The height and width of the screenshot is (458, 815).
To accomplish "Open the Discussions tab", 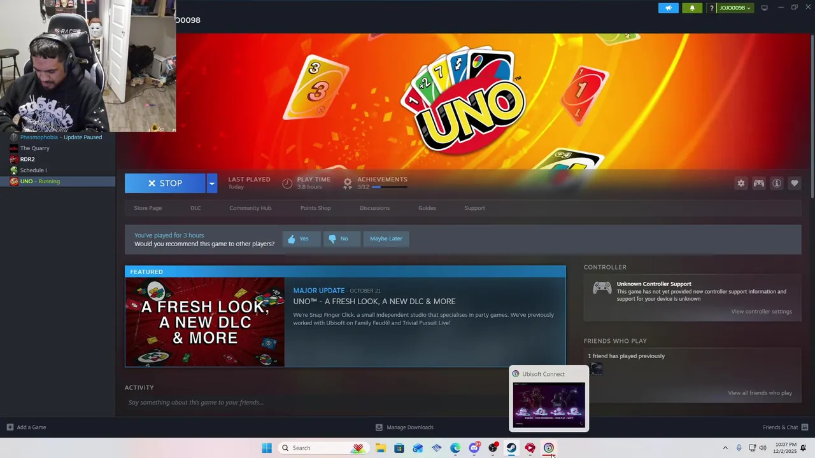I will (x=374, y=208).
